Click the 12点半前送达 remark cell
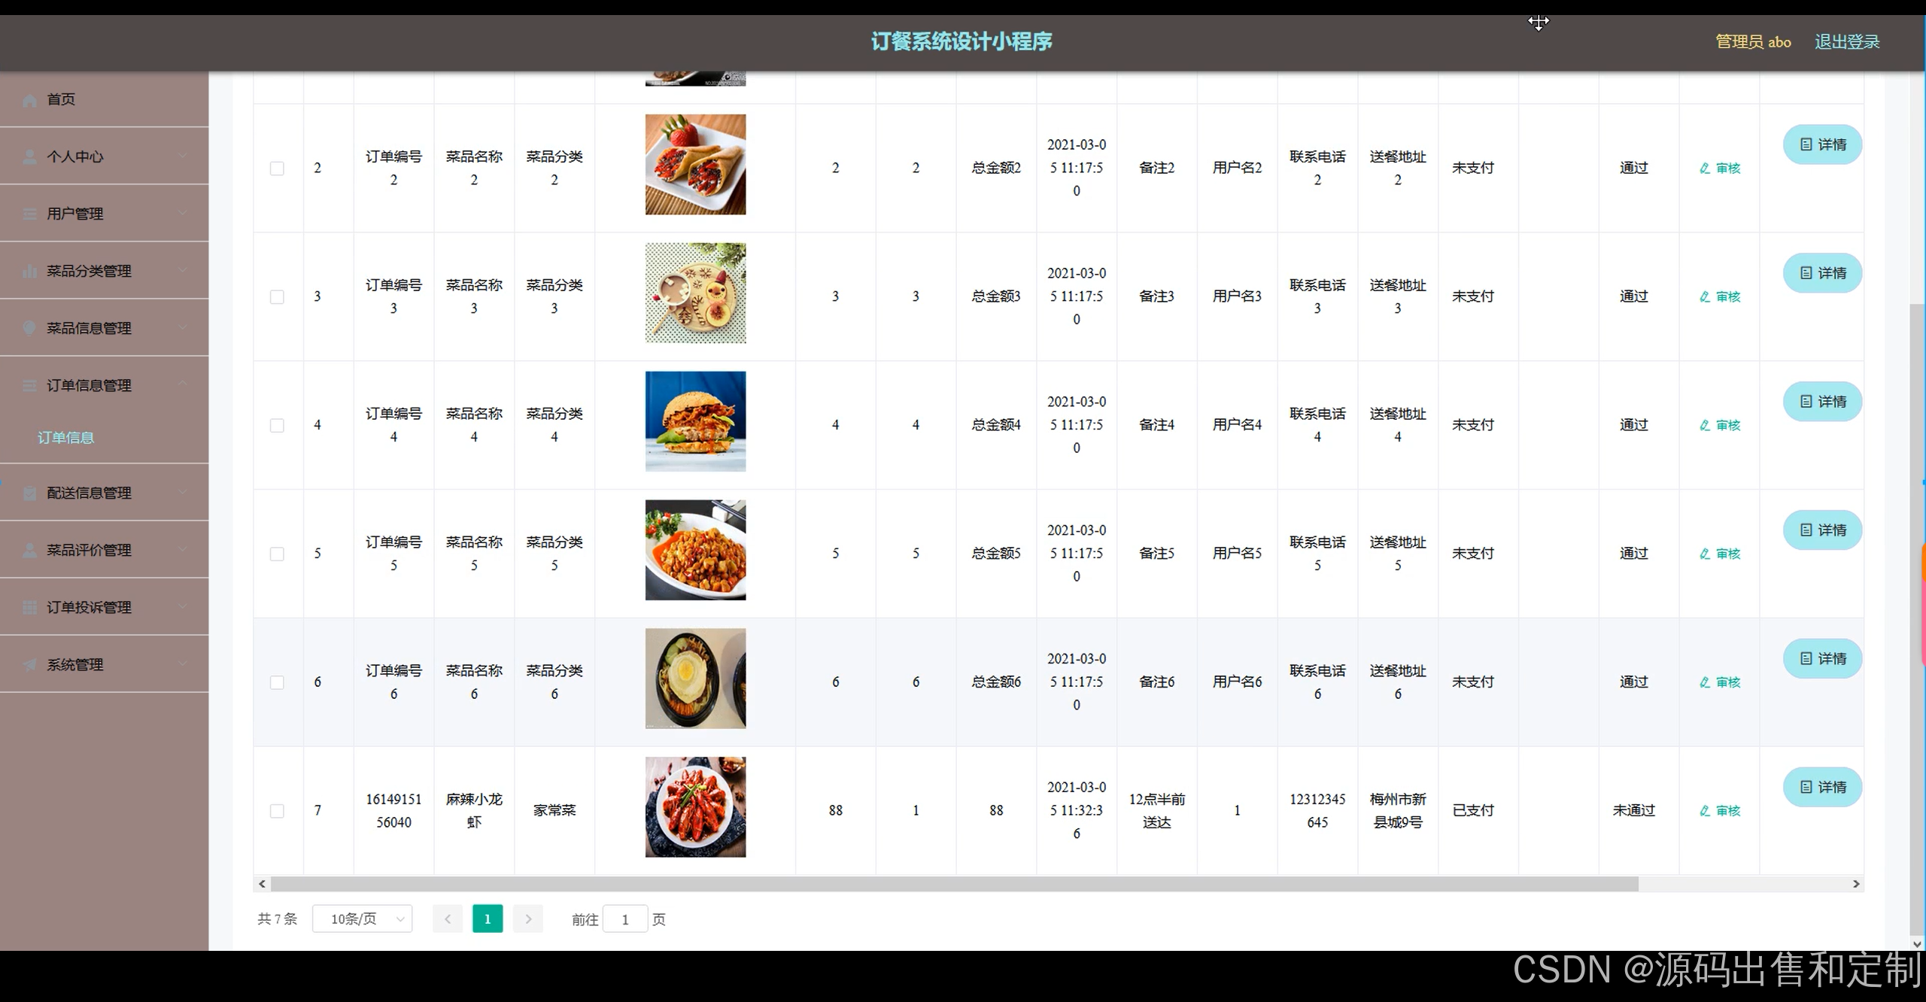1926x1002 pixels. click(1157, 811)
